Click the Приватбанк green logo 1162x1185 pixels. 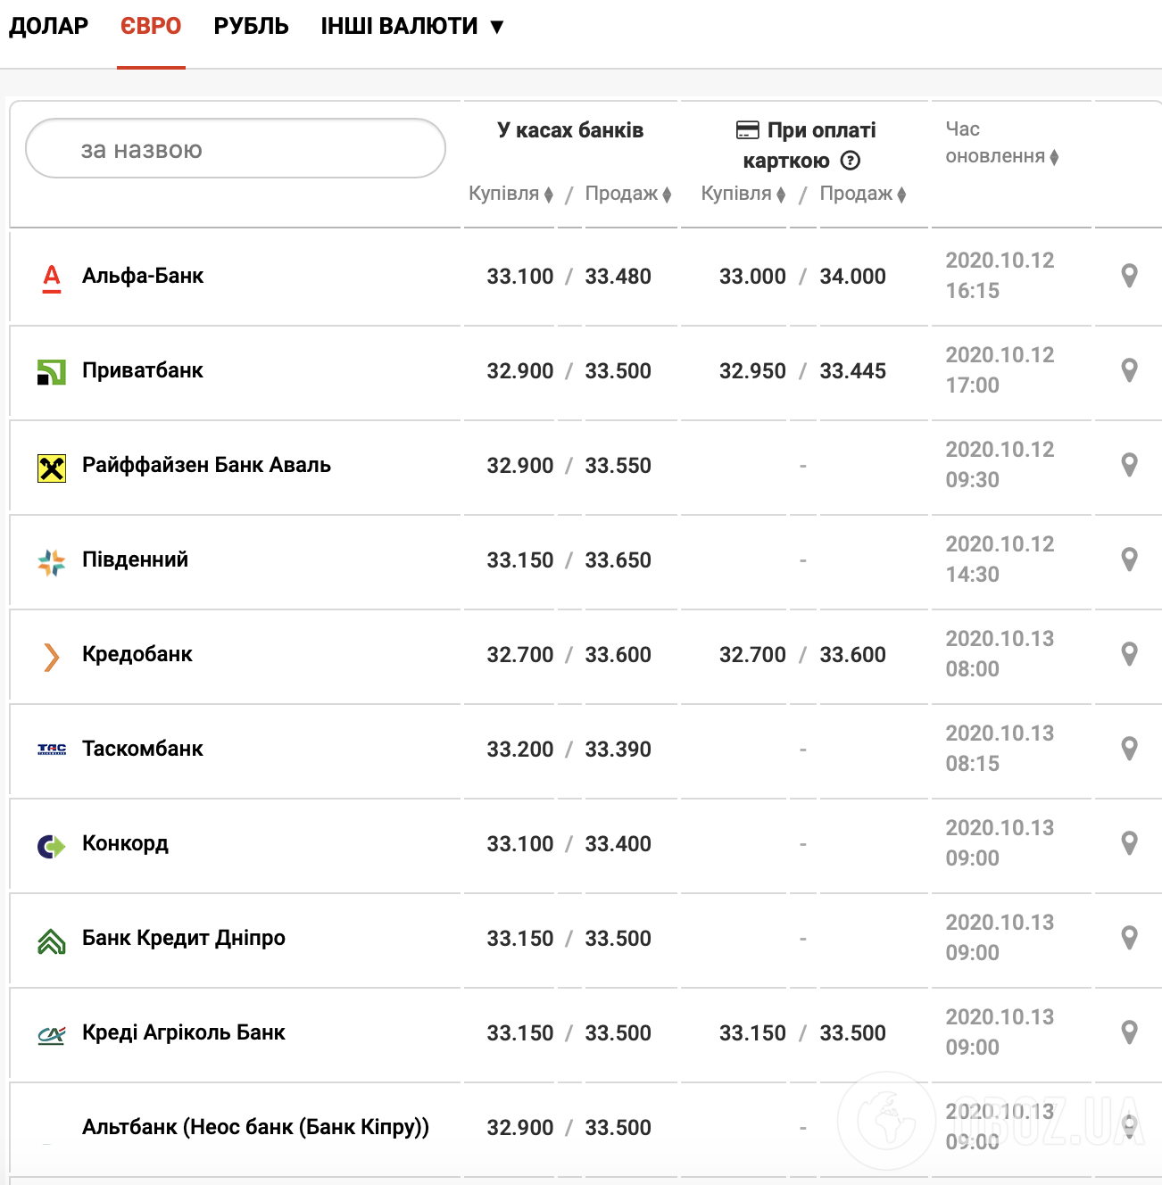click(52, 372)
